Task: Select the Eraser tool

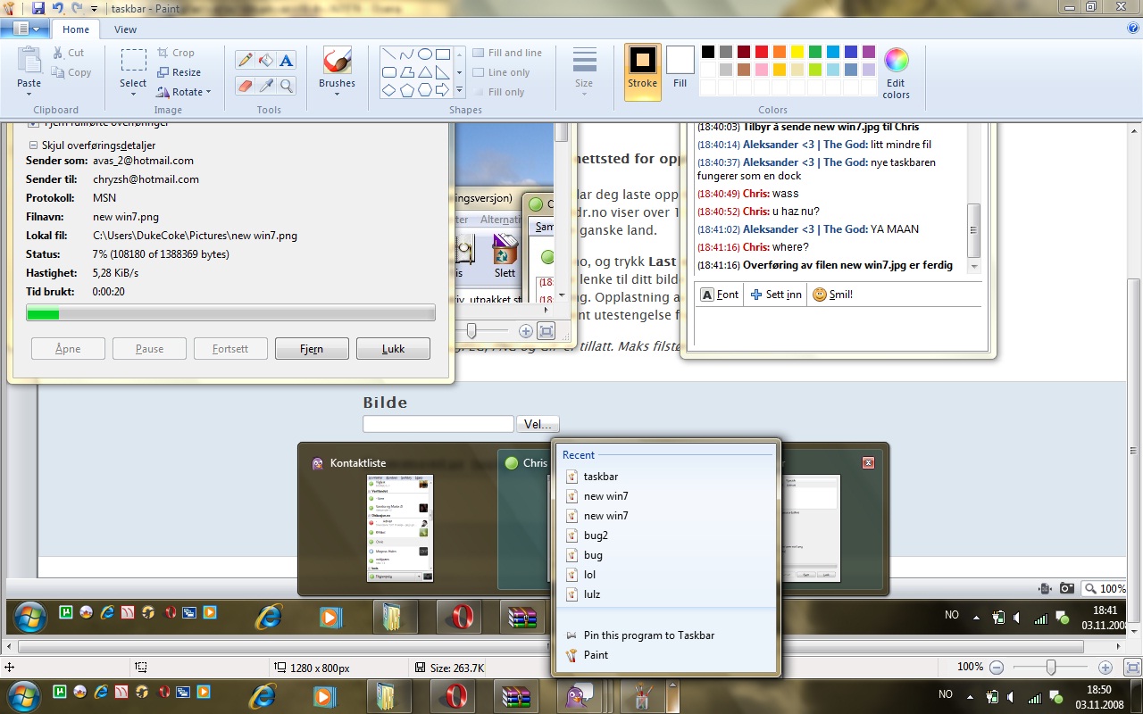Action: pos(245,86)
